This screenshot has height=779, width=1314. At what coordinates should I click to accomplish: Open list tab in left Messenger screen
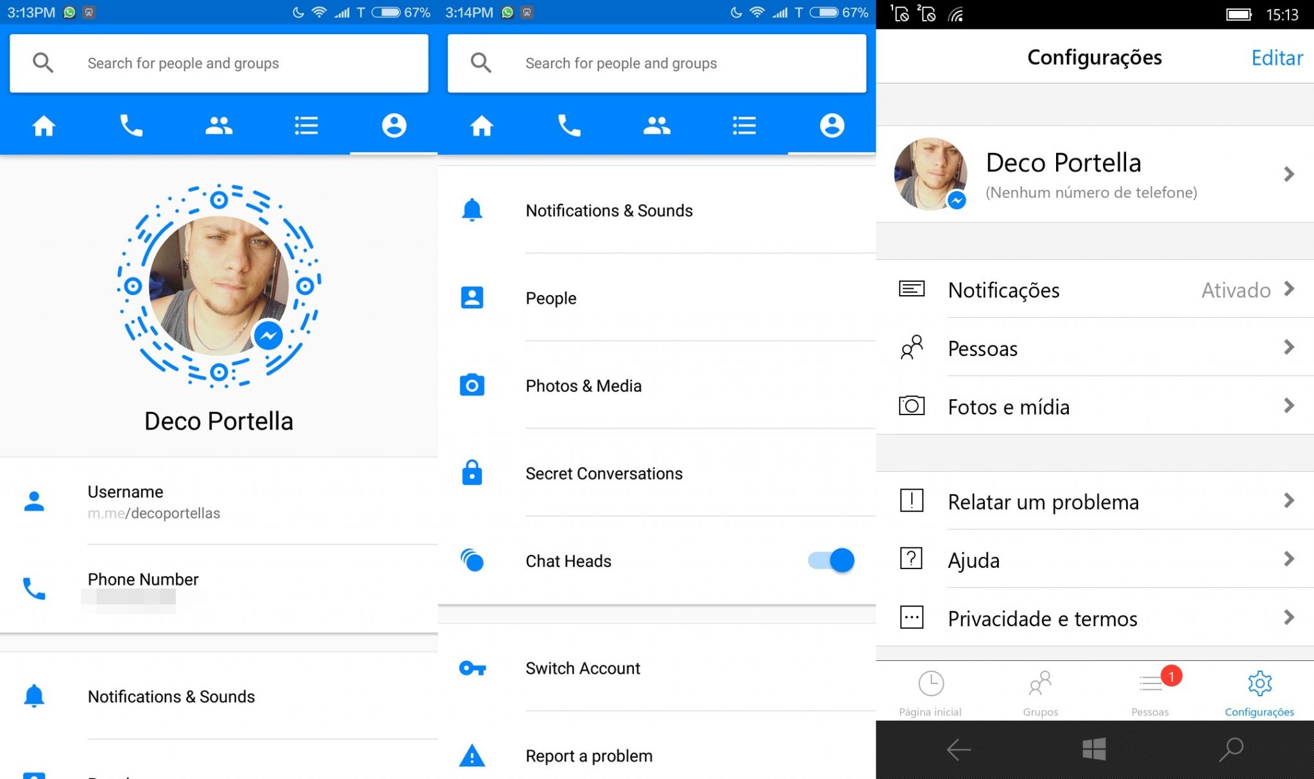(x=306, y=126)
